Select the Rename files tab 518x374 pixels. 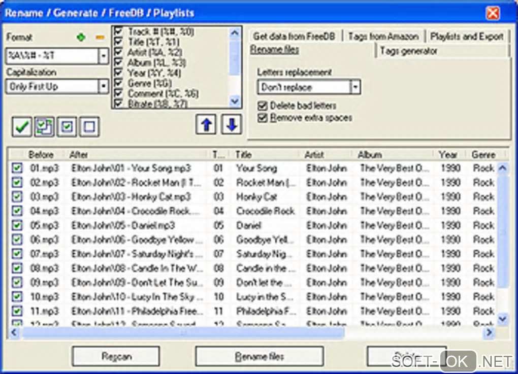point(275,50)
